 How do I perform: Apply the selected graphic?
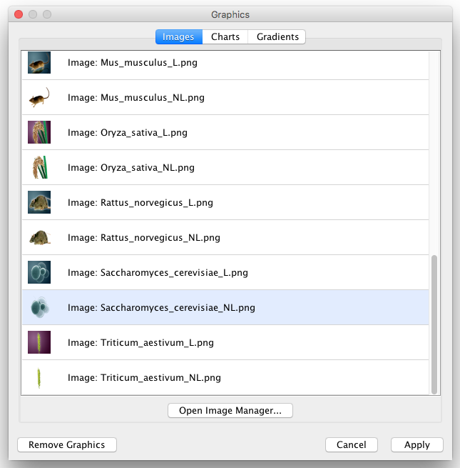(x=417, y=445)
